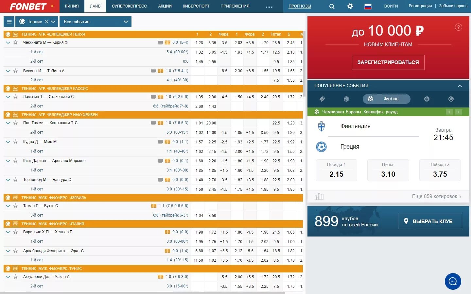The width and height of the screenshot is (471, 294).
Task: Change language via Russian flag icon
Action: [x=368, y=6]
